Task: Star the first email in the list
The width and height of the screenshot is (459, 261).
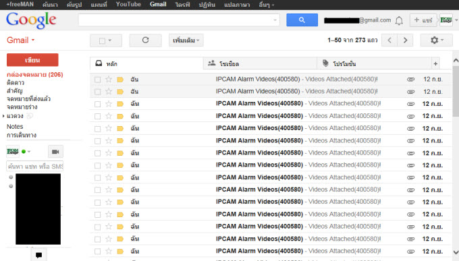Action: (x=109, y=80)
